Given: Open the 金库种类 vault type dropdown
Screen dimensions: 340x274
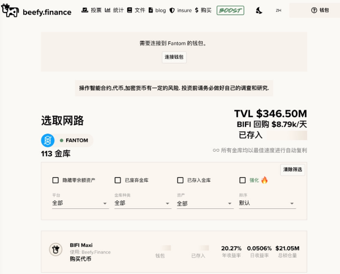Looking at the screenshot, I should tap(143, 203).
